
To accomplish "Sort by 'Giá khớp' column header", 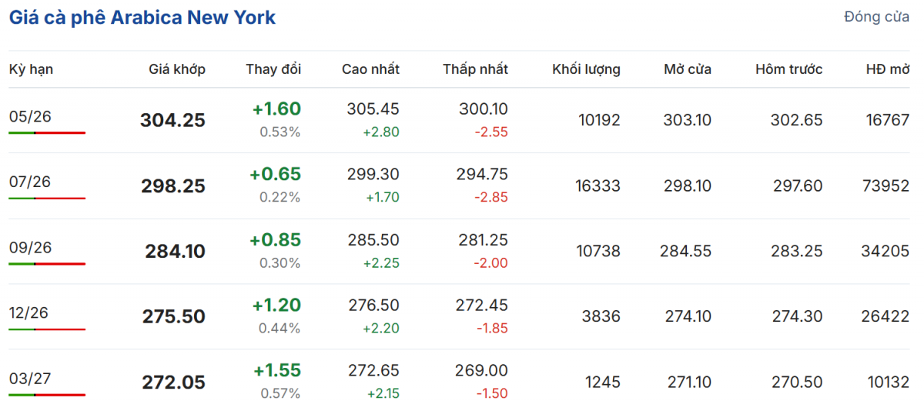I will tap(177, 69).
